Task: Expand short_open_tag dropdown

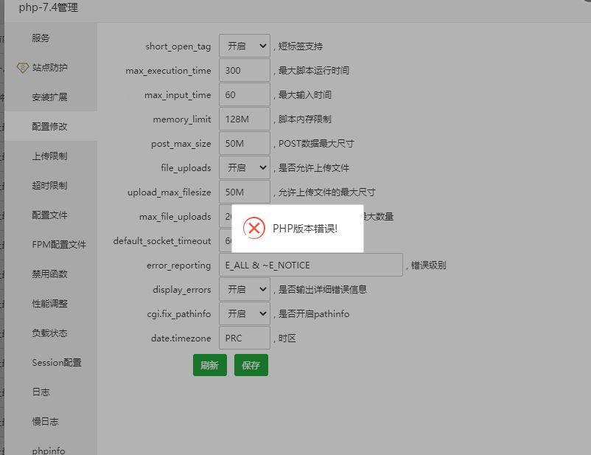Action: pyautogui.click(x=245, y=46)
